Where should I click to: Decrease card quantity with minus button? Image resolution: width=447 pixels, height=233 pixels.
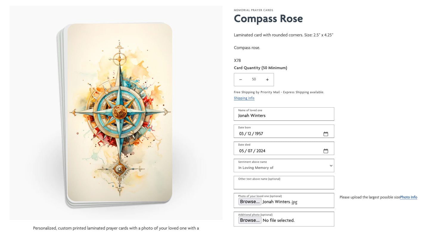(240, 80)
